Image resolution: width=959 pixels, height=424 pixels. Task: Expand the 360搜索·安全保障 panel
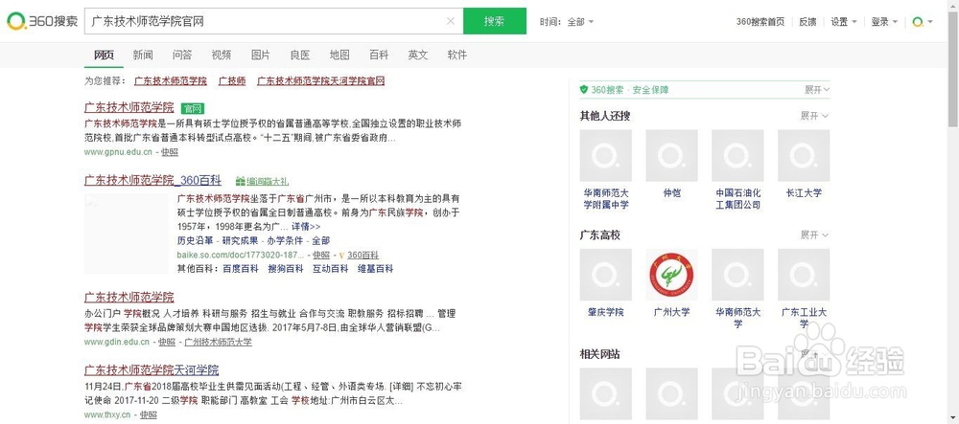[817, 90]
